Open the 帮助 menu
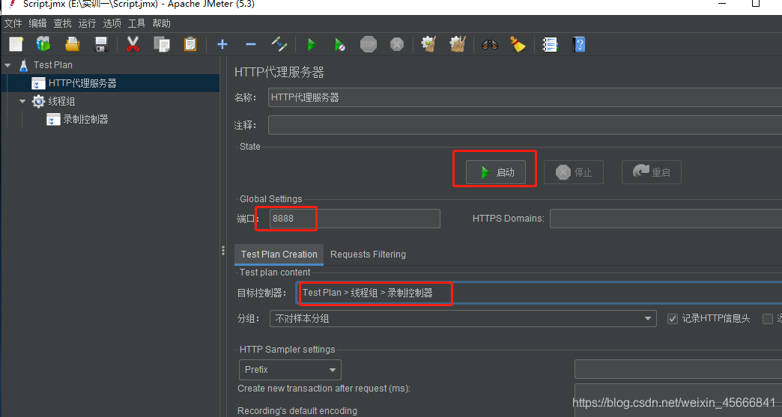The width and height of the screenshot is (782, 417). pyautogui.click(x=161, y=23)
